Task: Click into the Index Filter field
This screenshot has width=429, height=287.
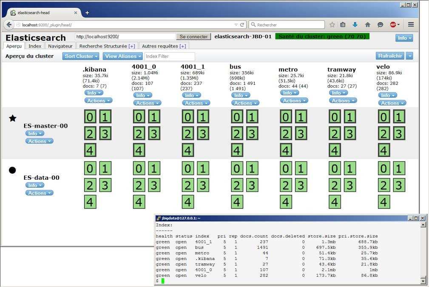Action: click(x=170, y=56)
